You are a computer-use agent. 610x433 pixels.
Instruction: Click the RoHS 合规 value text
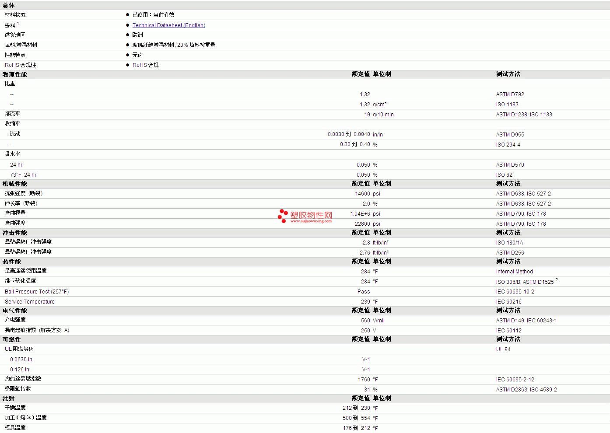coord(146,65)
